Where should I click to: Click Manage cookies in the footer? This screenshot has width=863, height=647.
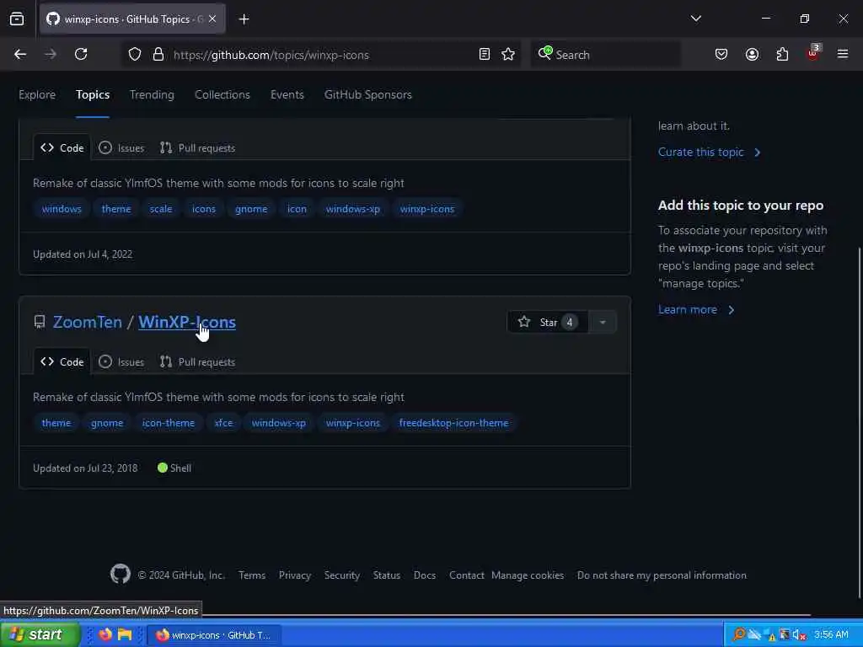coord(528,575)
